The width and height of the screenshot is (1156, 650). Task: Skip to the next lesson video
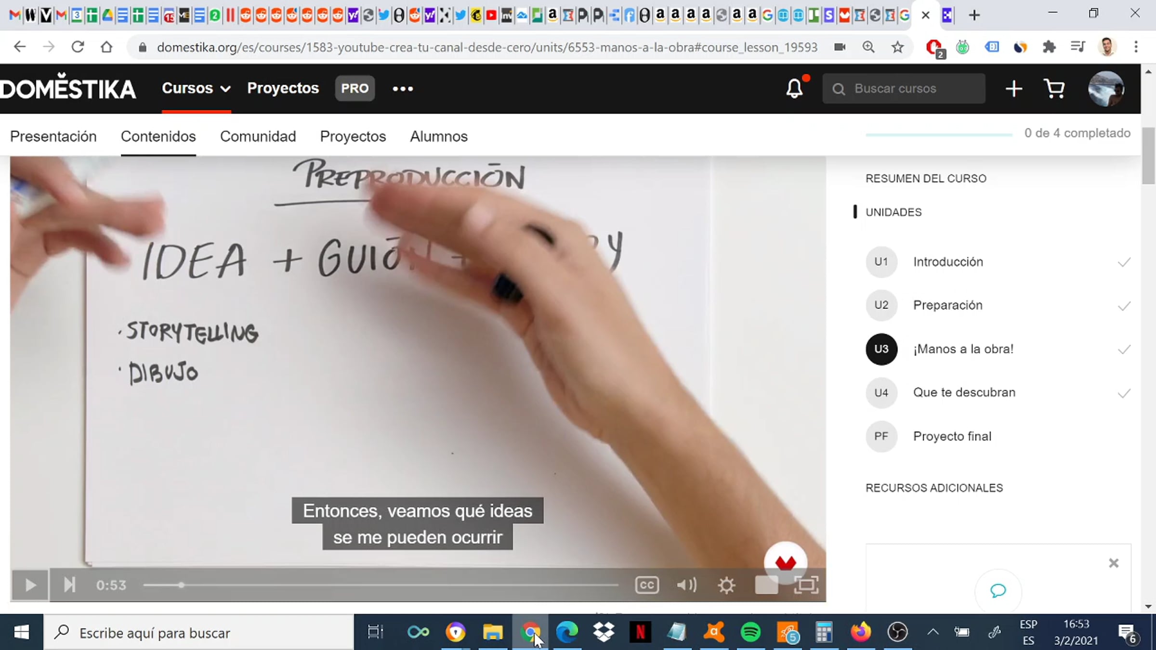pos(69,585)
